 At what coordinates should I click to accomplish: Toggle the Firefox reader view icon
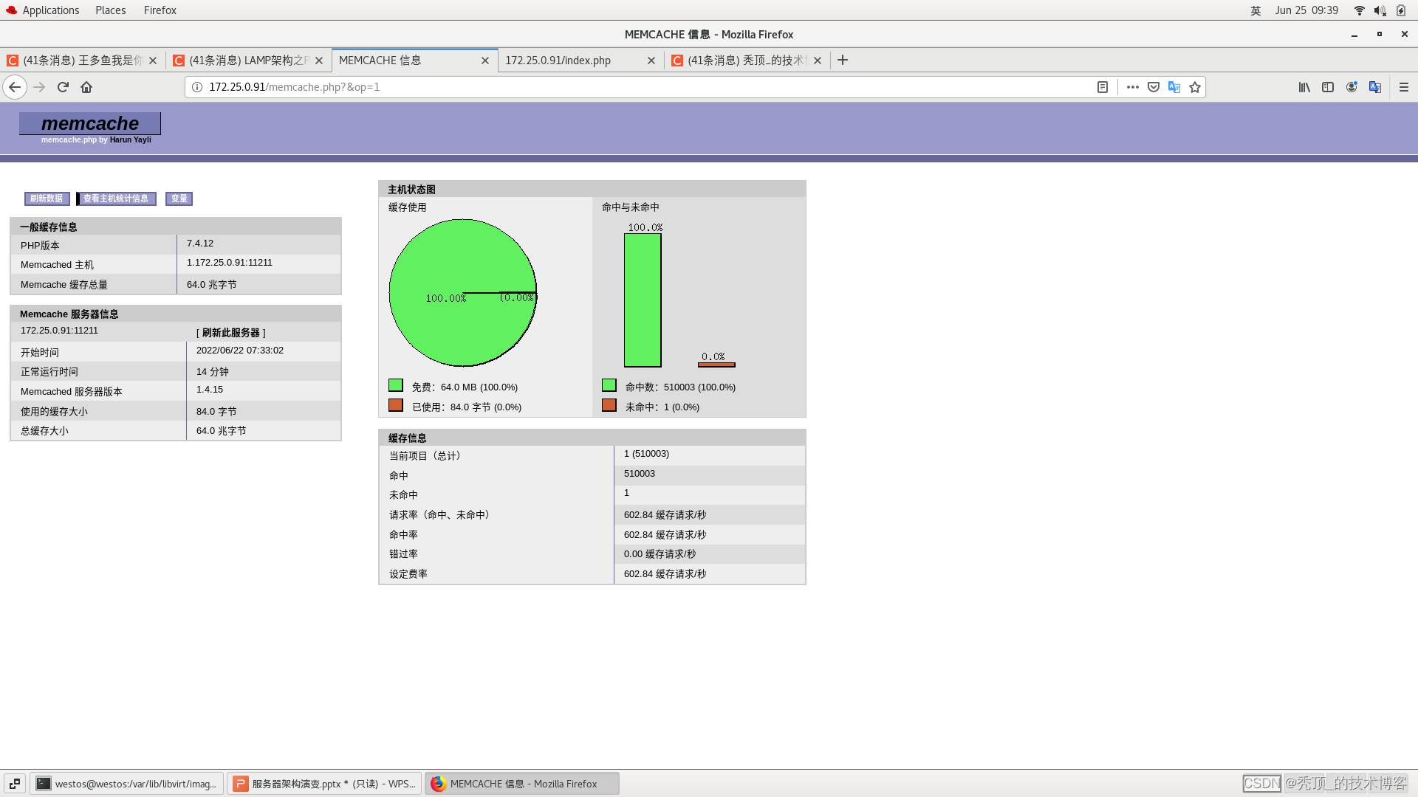(x=1103, y=86)
